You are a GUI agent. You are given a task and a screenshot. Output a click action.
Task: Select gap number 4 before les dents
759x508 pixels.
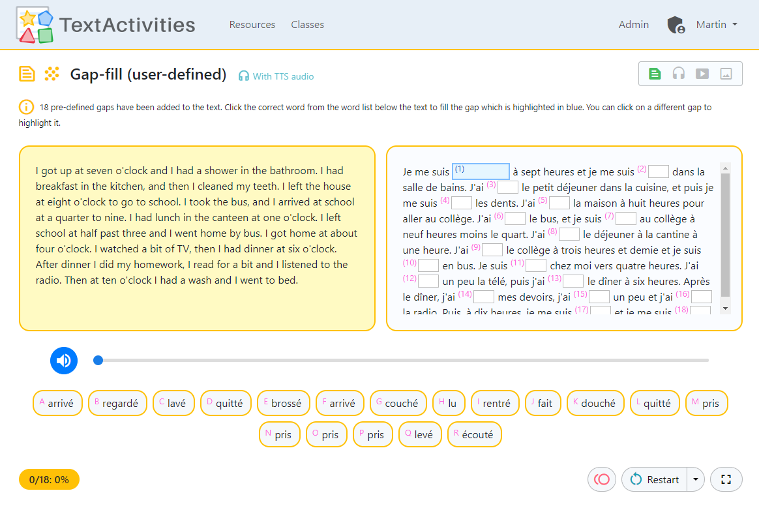[461, 202]
